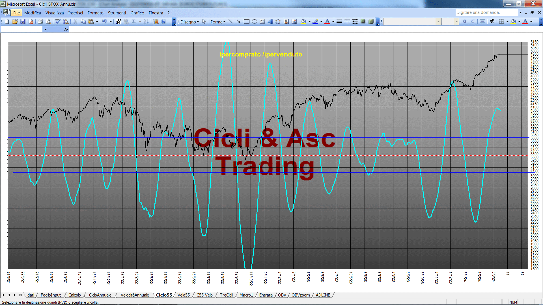Select the Oval drawing tool
This screenshot has width=543, height=305.
pyautogui.click(x=254, y=22)
